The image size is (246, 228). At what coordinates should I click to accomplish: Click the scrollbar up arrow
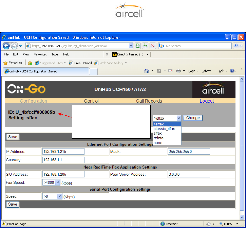(x=242, y=79)
